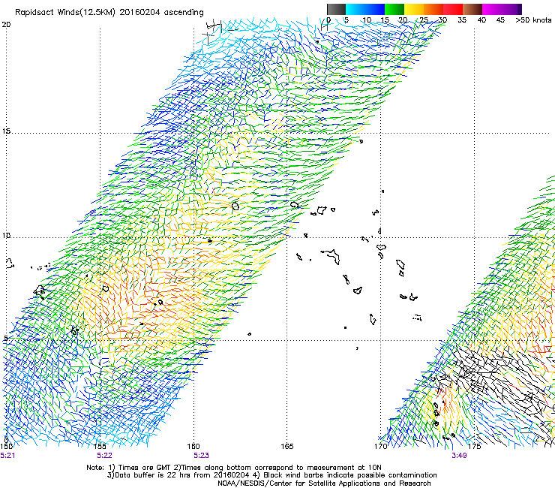Click the '45' label on the color scale
The image size is (555, 488).
pos(500,20)
